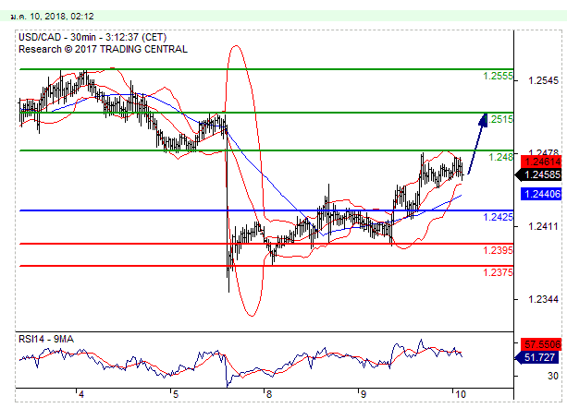Click the 'USD/CAD - 30min - 3:12:37 (CET)' title

coord(92,37)
